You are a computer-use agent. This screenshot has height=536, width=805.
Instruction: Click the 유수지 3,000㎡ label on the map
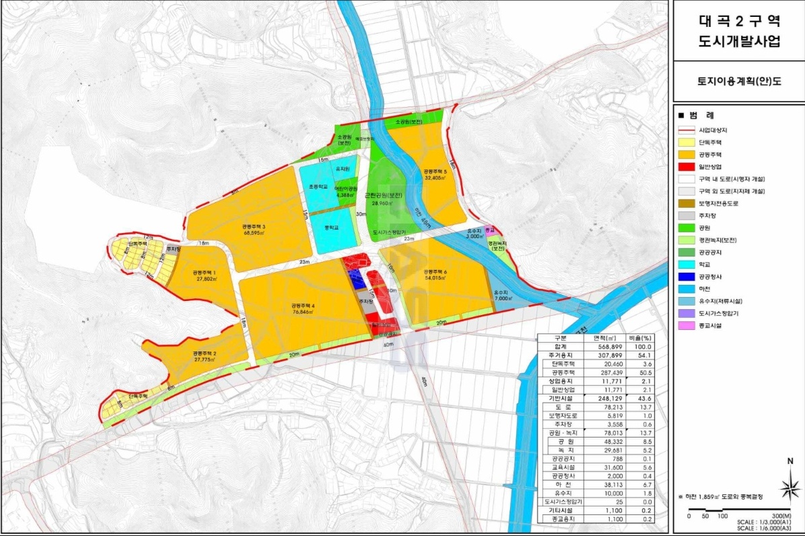click(475, 234)
